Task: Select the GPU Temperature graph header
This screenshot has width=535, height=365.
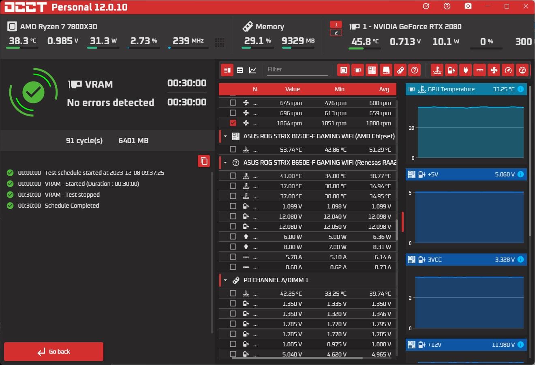Action: tap(466, 89)
